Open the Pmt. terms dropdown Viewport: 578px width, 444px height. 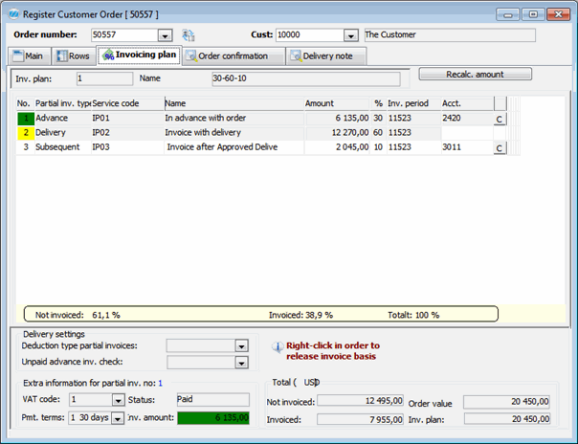coord(118,418)
